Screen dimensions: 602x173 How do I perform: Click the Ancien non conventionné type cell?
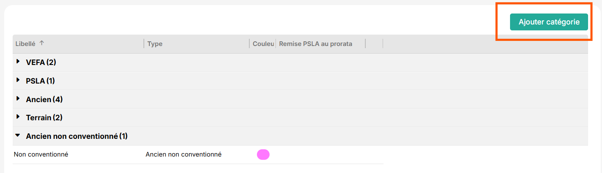click(184, 154)
